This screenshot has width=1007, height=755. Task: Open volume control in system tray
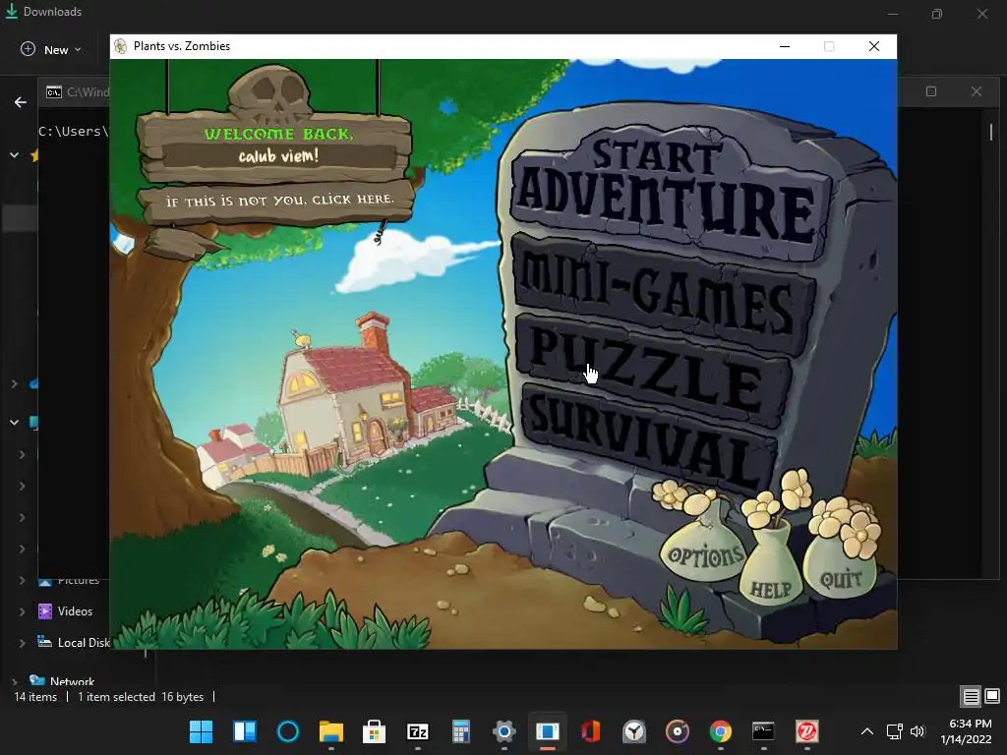[x=918, y=731]
